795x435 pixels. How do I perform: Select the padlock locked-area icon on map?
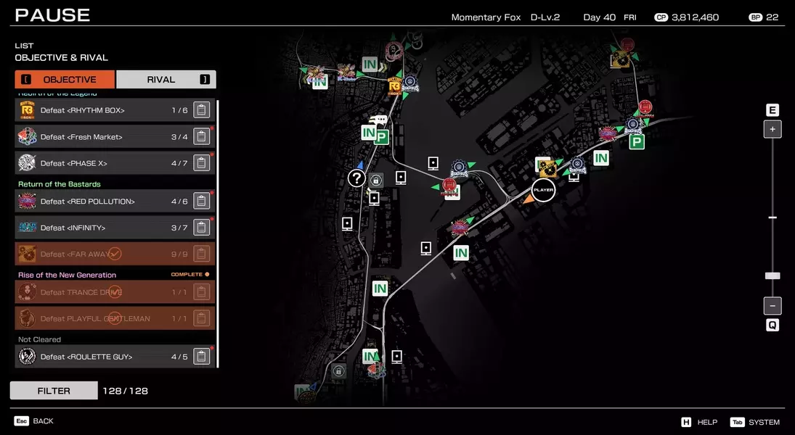pos(376,181)
